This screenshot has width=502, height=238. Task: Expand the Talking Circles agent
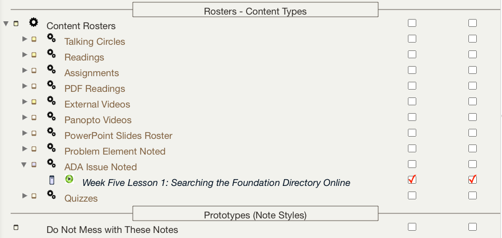(25, 39)
